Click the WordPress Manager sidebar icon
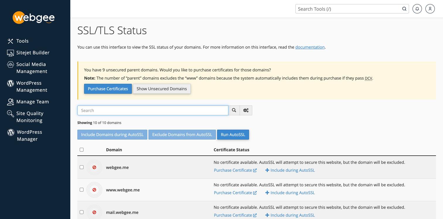443x219 pixels. click(11, 132)
